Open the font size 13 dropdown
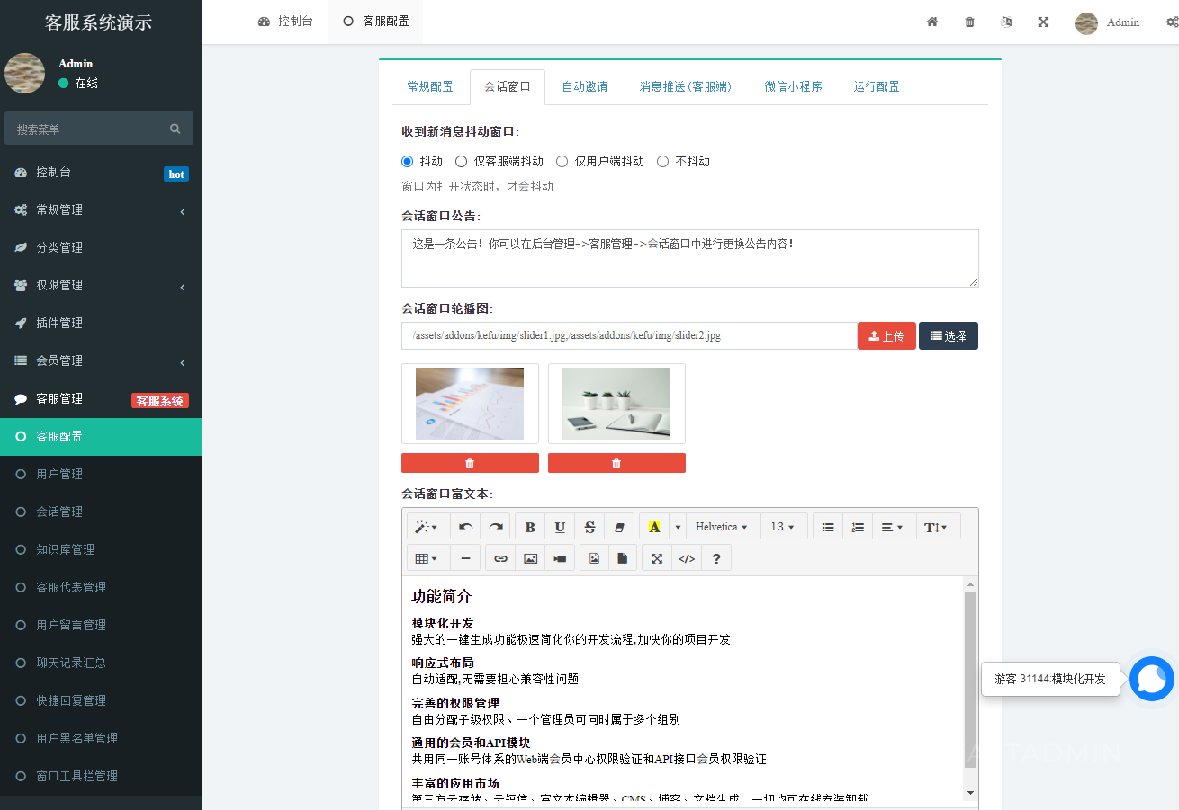This screenshot has height=810, width=1179. tap(783, 526)
